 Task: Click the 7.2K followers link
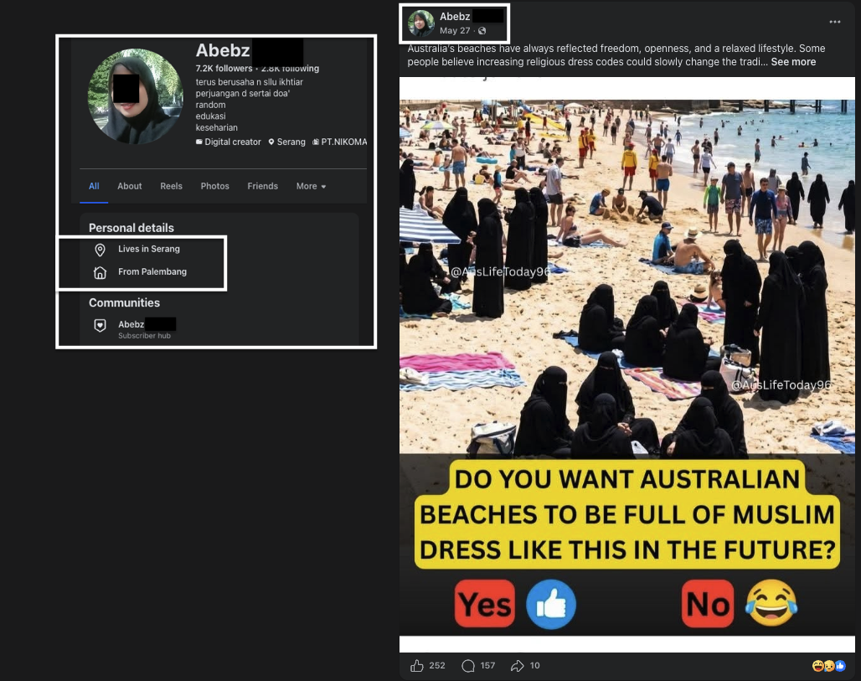[x=224, y=68]
